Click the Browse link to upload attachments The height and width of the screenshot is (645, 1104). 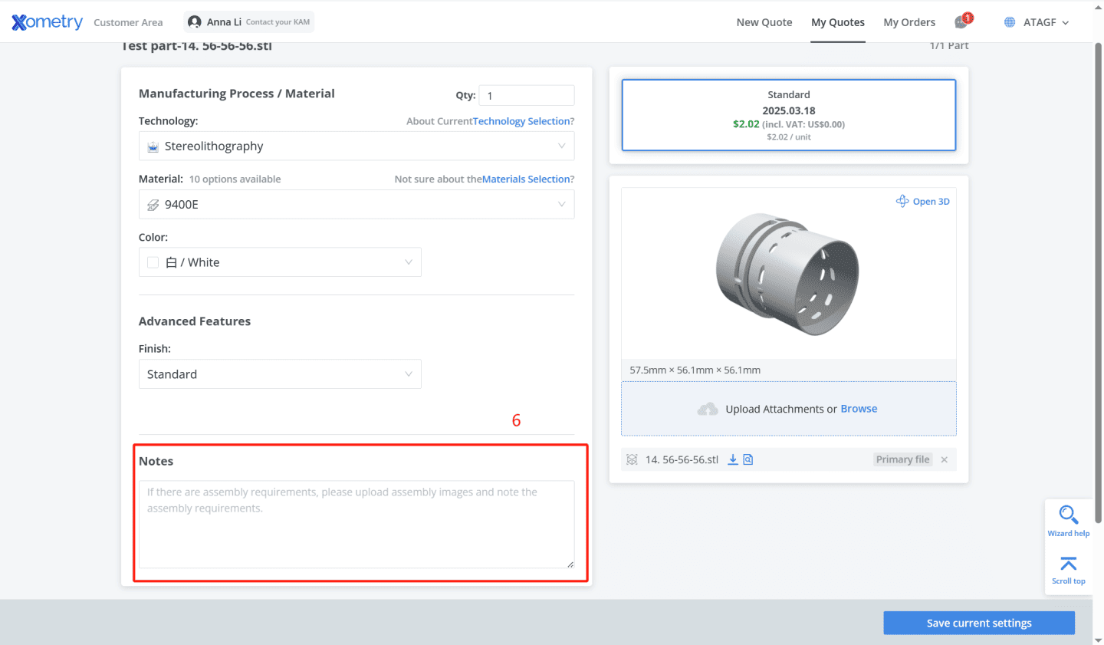coord(858,408)
